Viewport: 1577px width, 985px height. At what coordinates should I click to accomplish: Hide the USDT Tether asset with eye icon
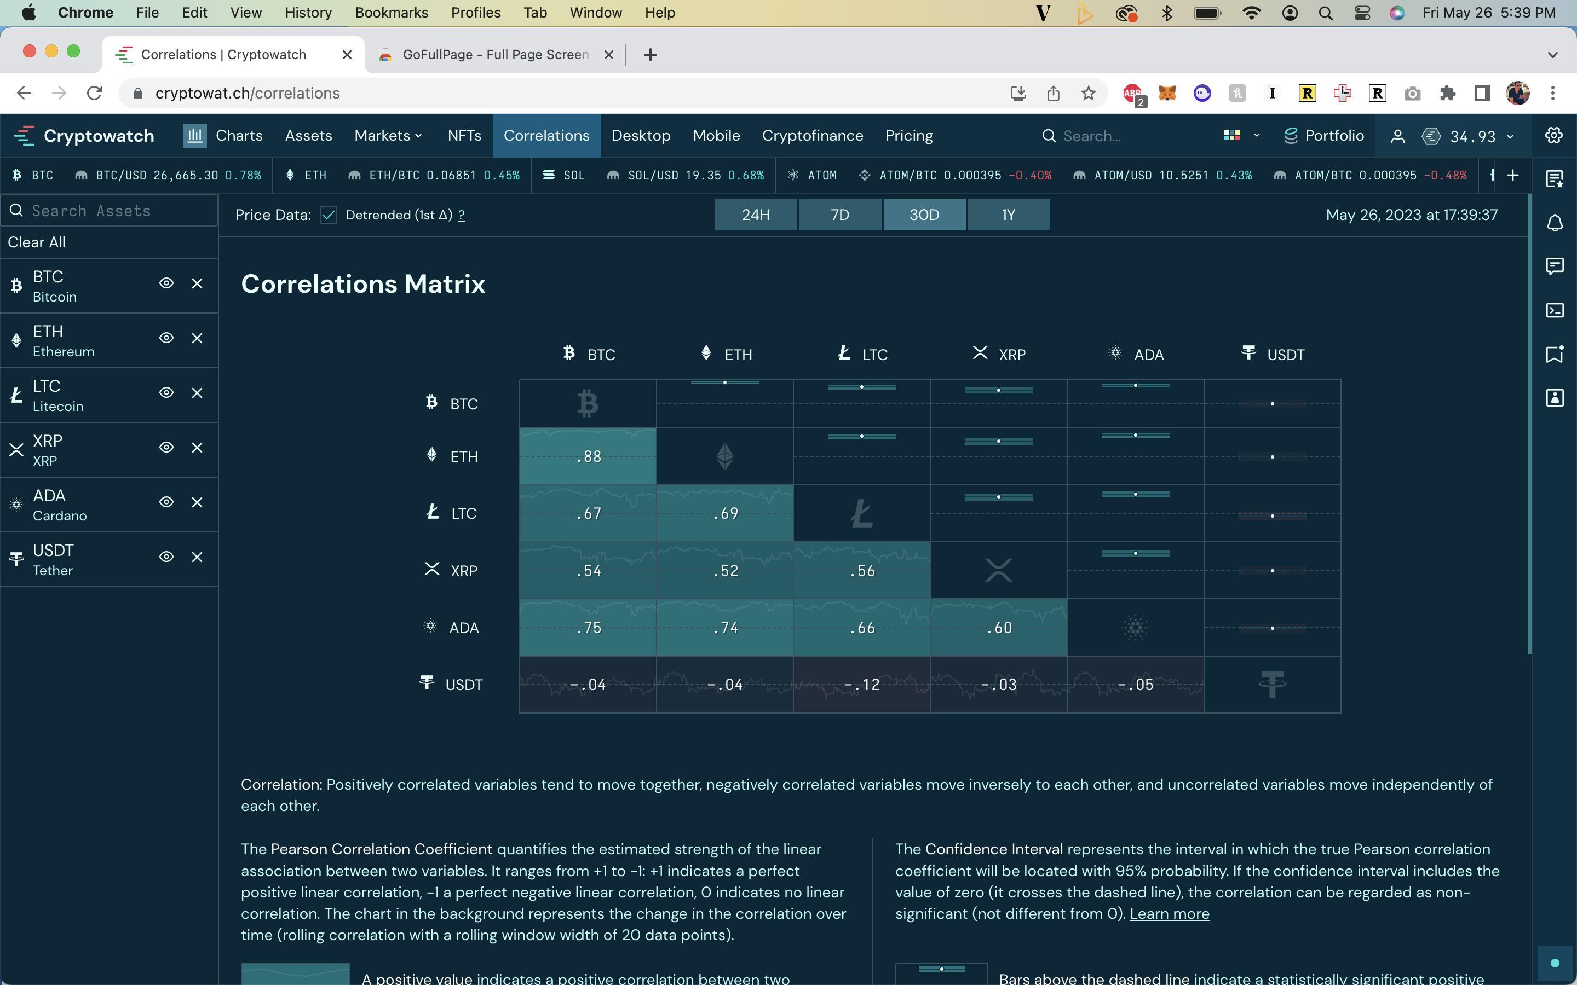166,557
